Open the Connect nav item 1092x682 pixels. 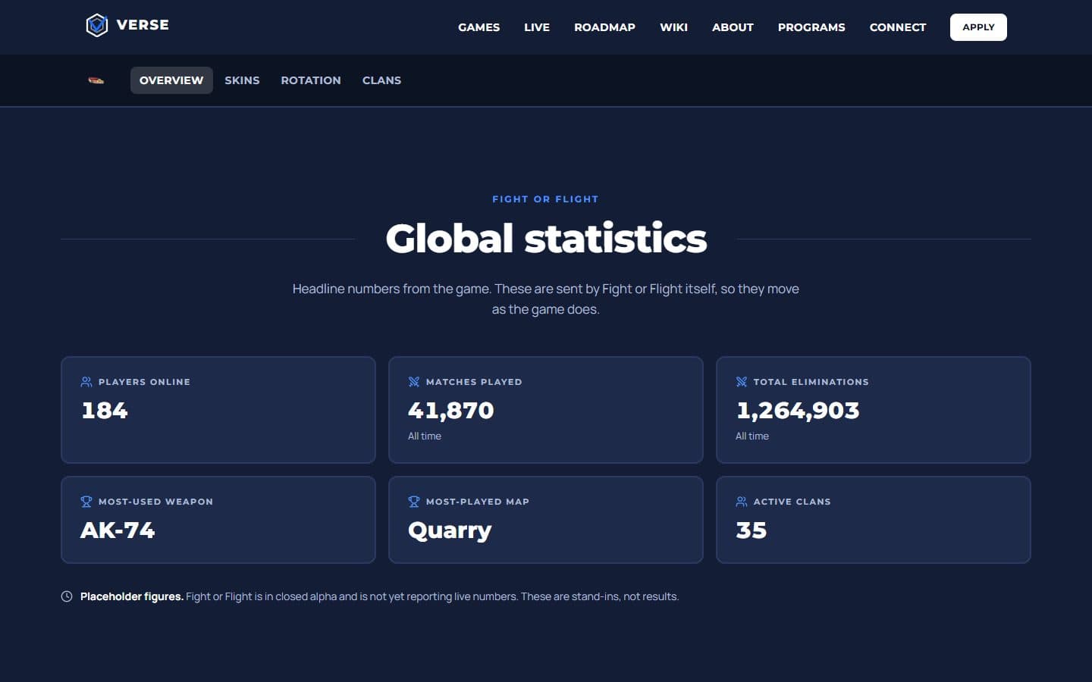(x=898, y=27)
